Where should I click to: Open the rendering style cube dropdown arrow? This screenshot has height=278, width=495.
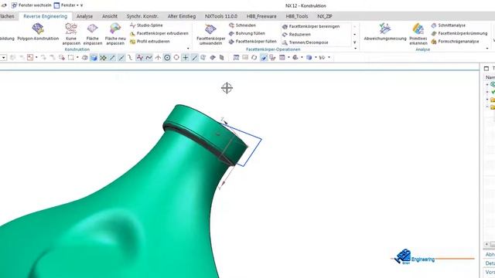pos(316,57)
